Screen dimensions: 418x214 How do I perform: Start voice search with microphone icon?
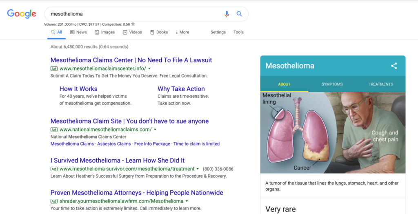[x=227, y=14]
